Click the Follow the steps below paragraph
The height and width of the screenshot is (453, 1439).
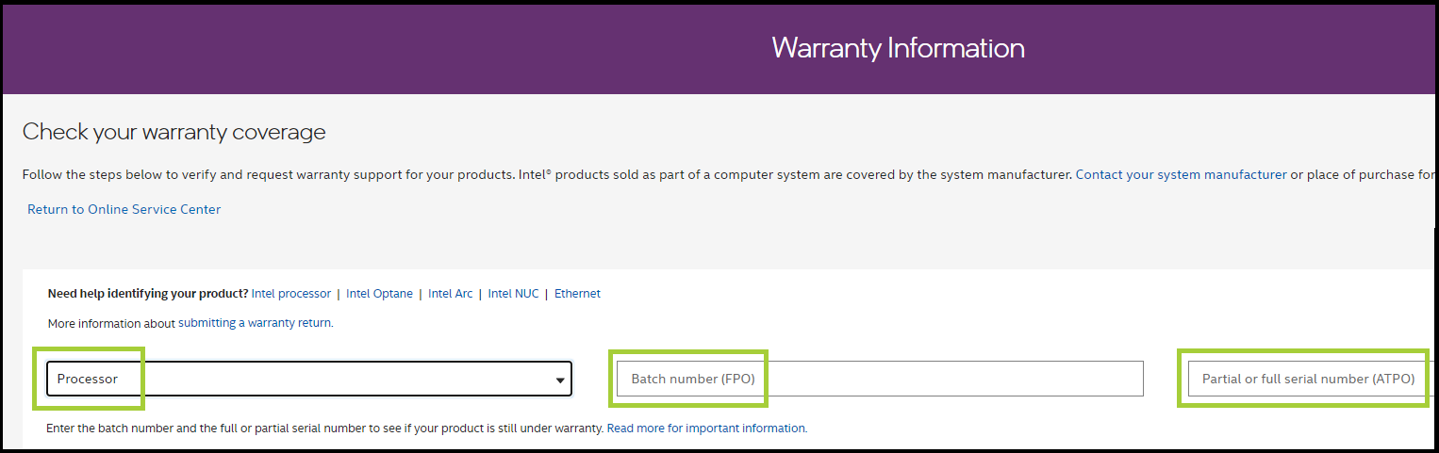[x=547, y=174]
